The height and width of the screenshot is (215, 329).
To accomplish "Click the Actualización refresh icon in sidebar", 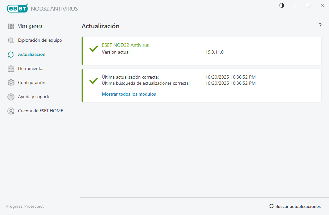I will click(11, 54).
